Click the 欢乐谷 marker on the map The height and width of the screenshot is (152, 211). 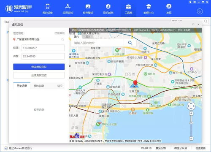click(x=145, y=74)
